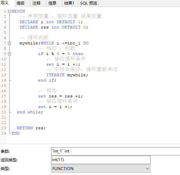
Task: Click the 参数 input field
Action: (x=115, y=151)
